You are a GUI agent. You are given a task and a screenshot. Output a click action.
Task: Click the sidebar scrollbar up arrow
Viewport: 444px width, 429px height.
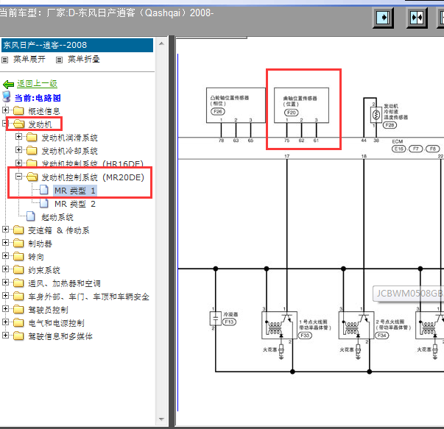click(161, 43)
